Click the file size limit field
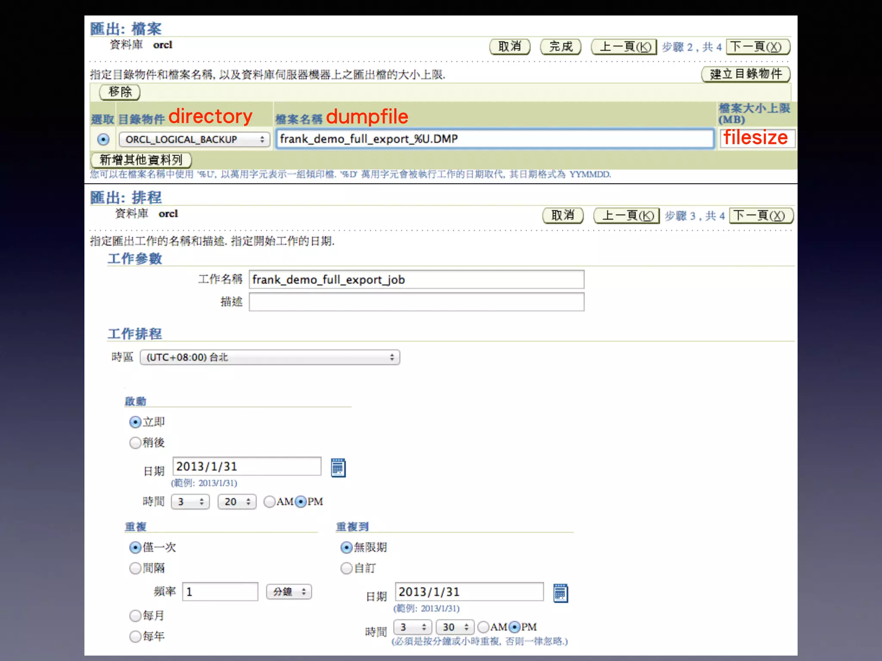Viewport: 882px width, 661px height. (758, 139)
